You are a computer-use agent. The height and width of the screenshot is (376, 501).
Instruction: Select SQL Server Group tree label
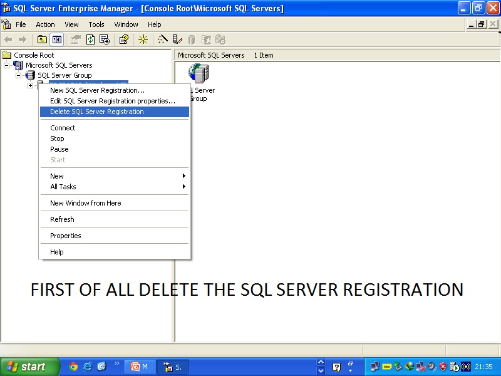tap(65, 75)
